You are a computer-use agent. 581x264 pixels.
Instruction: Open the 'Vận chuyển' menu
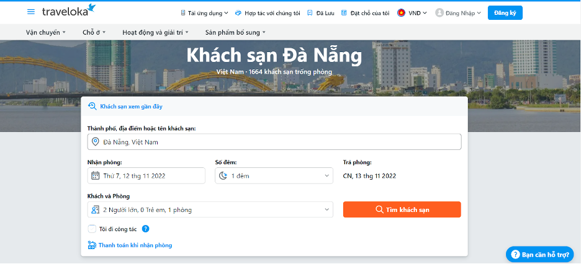[x=46, y=32]
